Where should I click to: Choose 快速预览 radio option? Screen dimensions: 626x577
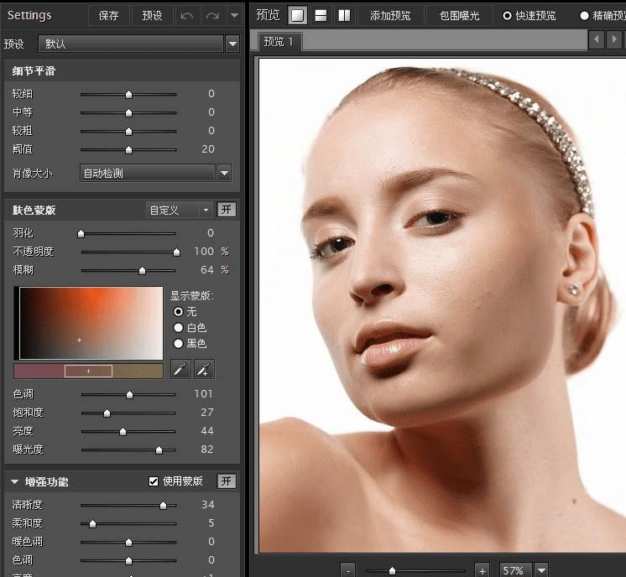pos(507,15)
